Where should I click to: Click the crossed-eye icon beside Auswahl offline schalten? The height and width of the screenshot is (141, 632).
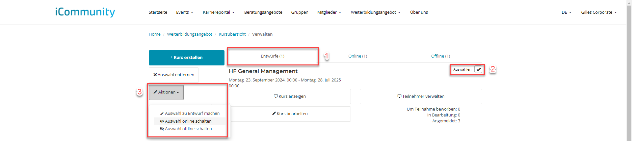point(162,129)
